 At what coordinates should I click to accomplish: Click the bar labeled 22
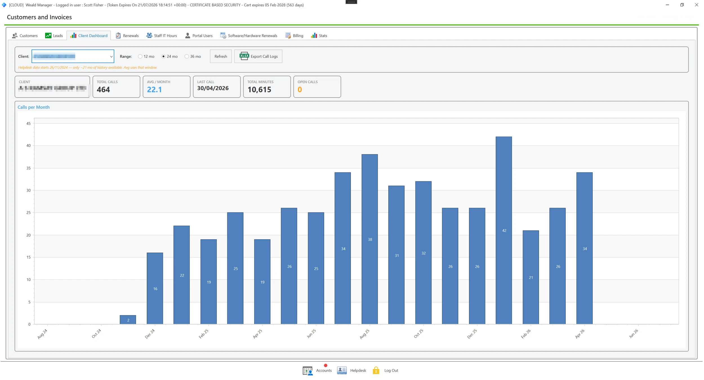pos(182,275)
